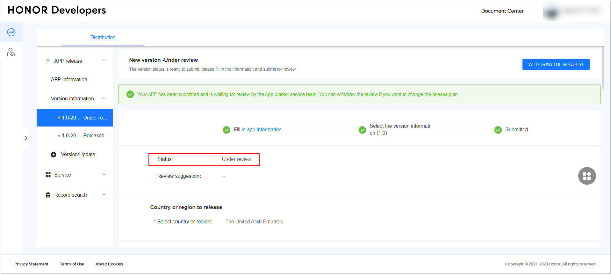Click the developer account sidebar icon
The image size is (611, 275).
coord(11,52)
